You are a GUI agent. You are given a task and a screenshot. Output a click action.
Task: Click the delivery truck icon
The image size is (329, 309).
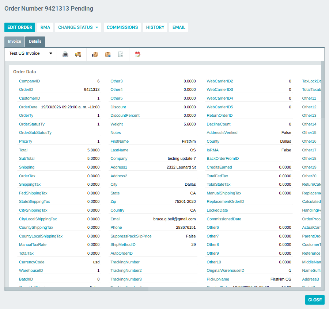(78, 54)
